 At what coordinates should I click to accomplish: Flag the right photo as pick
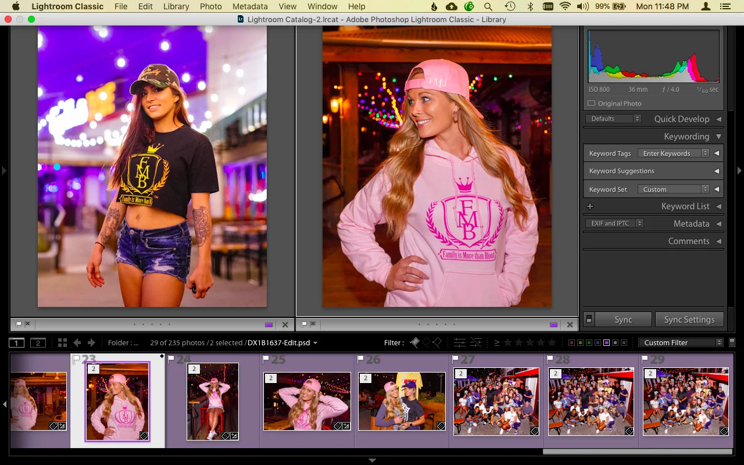point(304,324)
